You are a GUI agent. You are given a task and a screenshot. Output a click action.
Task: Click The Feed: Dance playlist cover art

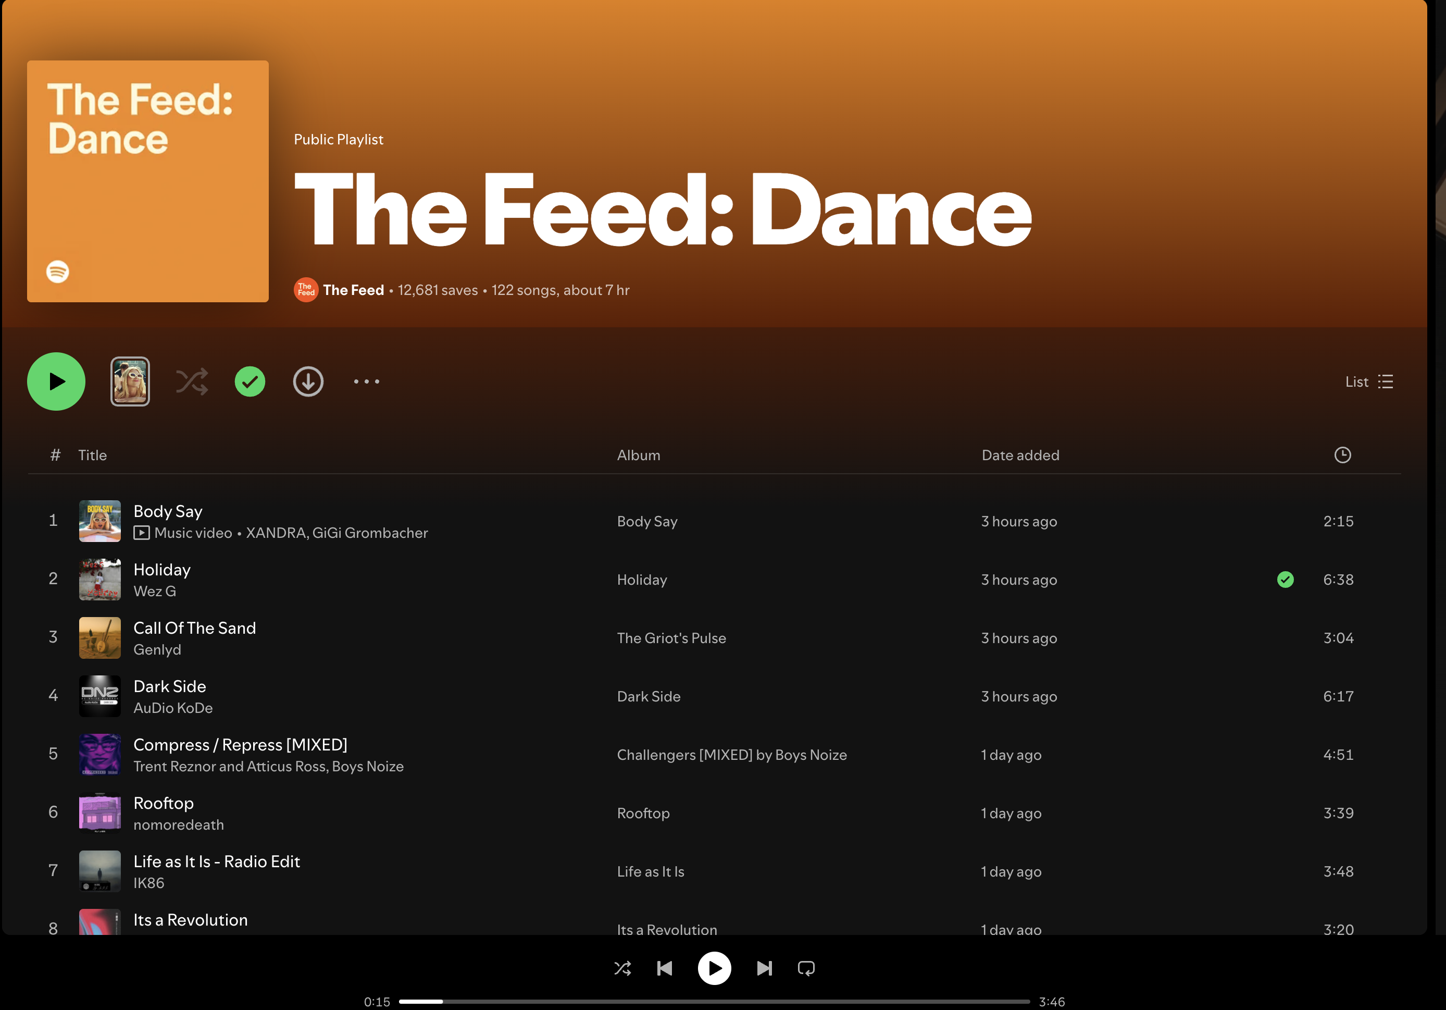click(x=147, y=181)
